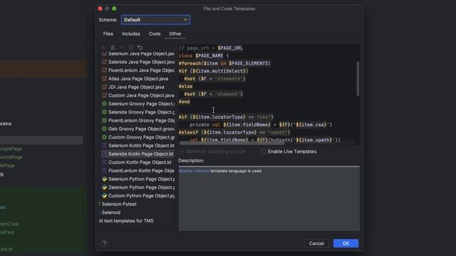Click the Kotlin icon beside Custom Kotlin Page Object
456x256 pixels.
105,162
